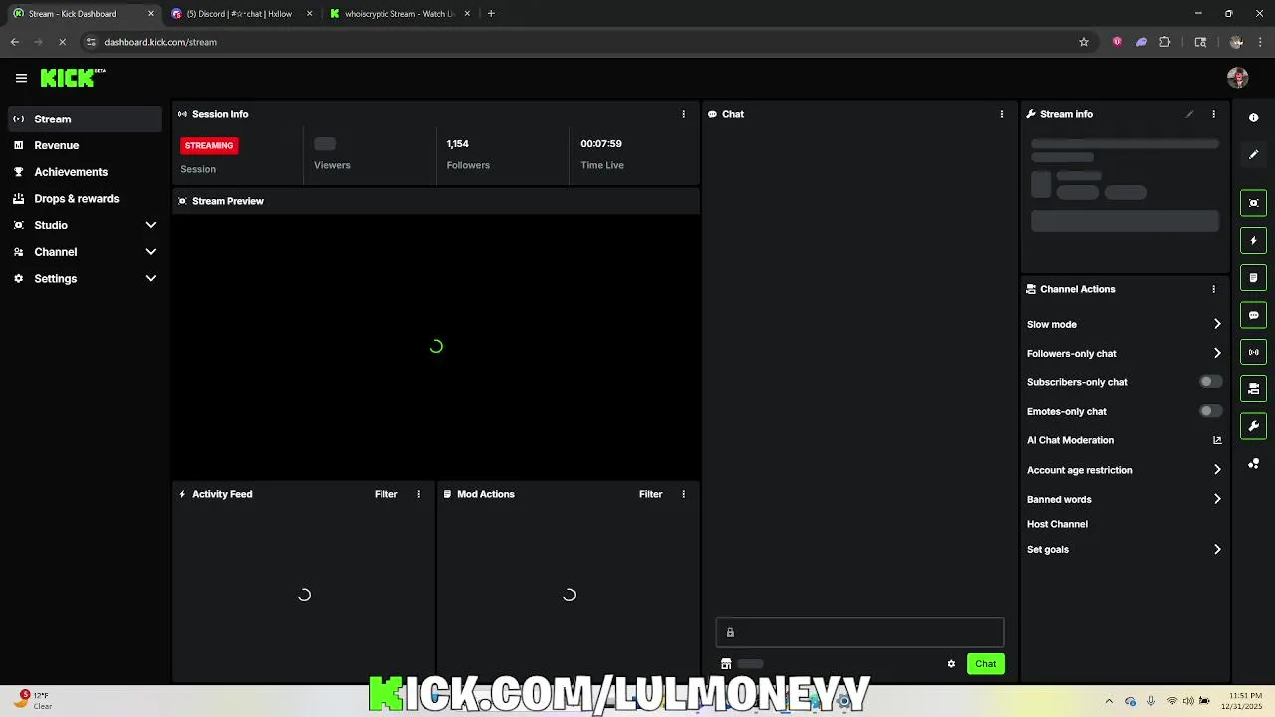Edit stream info with pencil icon

click(x=1189, y=114)
